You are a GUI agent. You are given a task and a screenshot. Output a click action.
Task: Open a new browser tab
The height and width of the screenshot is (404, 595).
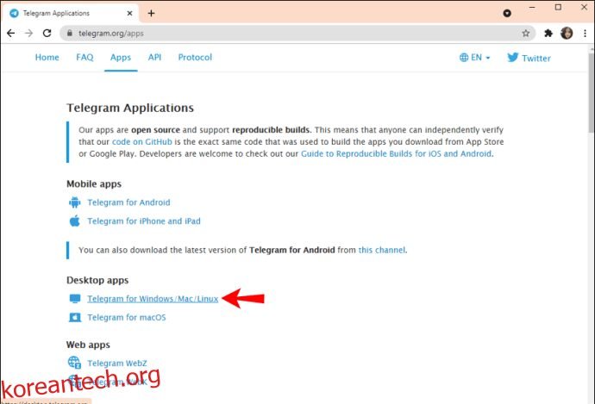pyautogui.click(x=152, y=13)
